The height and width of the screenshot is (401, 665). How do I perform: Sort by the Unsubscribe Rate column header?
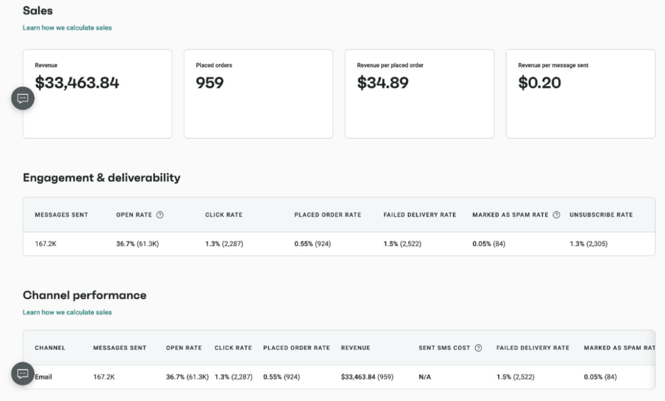(x=601, y=215)
